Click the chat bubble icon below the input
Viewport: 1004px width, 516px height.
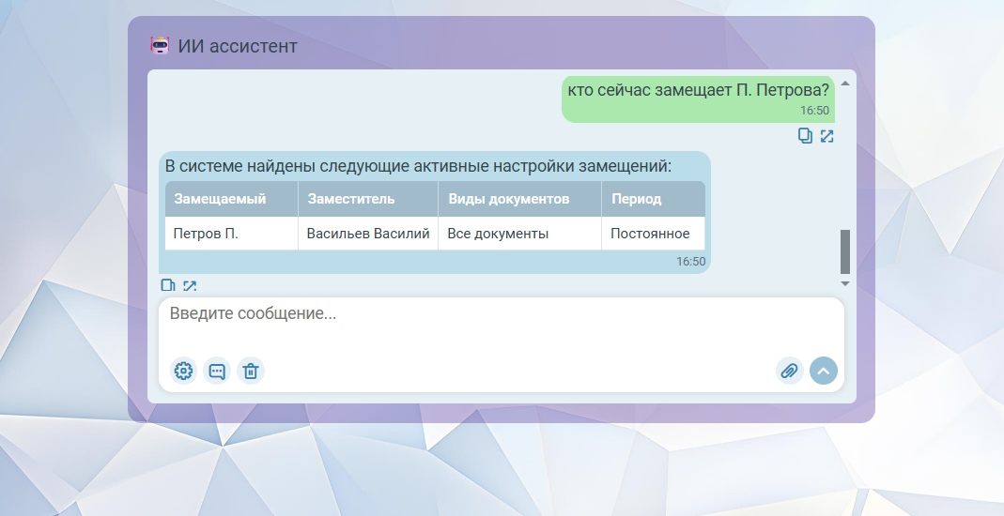[x=217, y=371]
